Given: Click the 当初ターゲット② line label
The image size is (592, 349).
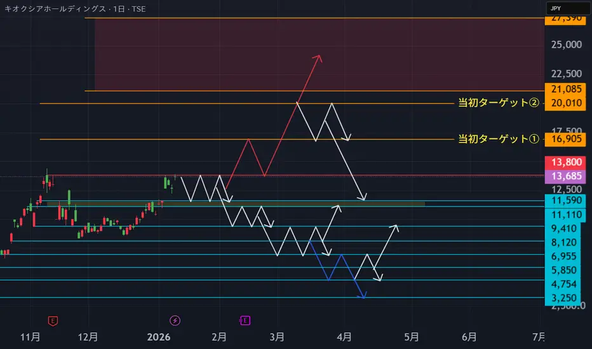Looking at the screenshot, I should point(499,103).
